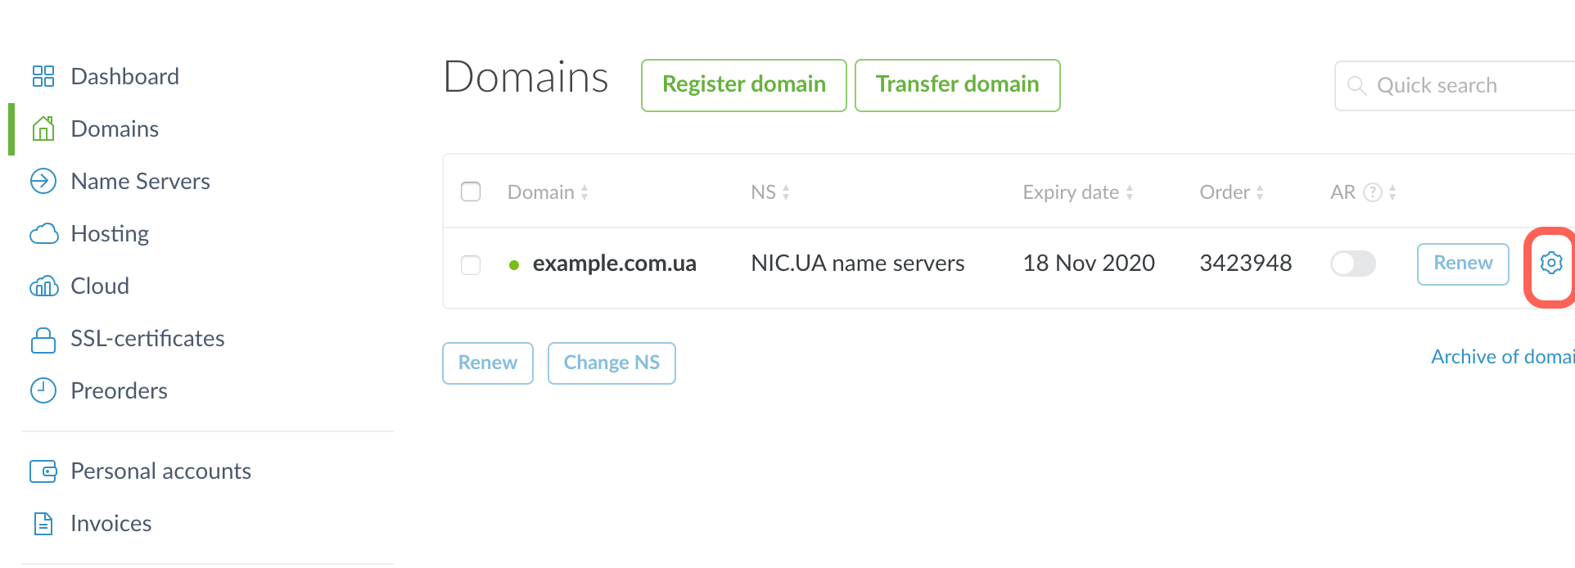Click the AR help question mark icon

click(x=1373, y=192)
